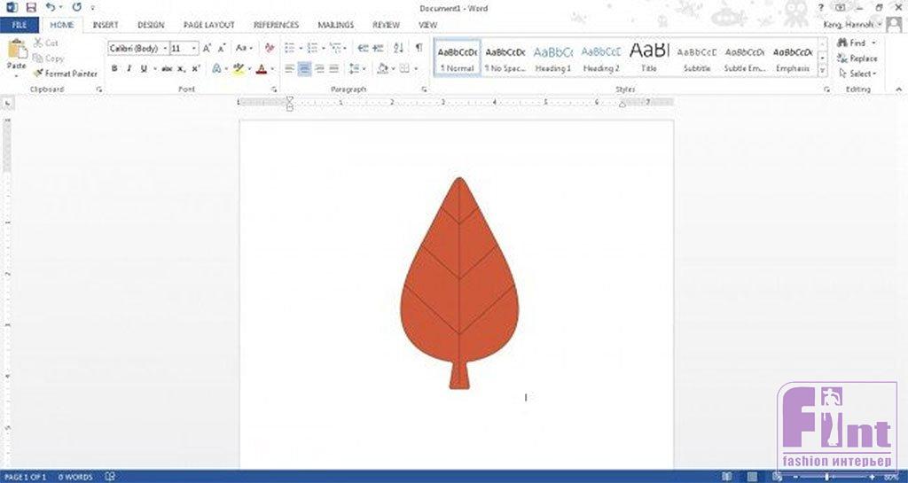The height and width of the screenshot is (483, 908).
Task: Toggle Show/Hide paragraph marks
Action: click(x=419, y=48)
